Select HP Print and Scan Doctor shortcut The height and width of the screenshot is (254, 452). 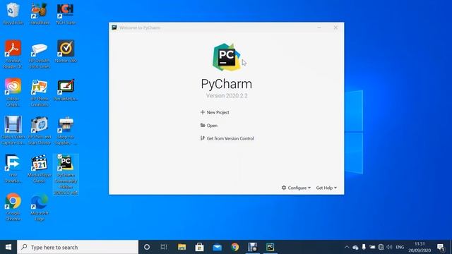click(x=40, y=130)
